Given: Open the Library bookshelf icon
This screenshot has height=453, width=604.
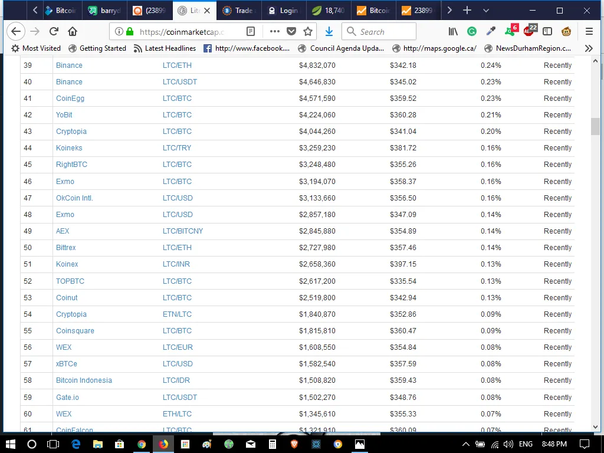Looking at the screenshot, I should 453,31.
